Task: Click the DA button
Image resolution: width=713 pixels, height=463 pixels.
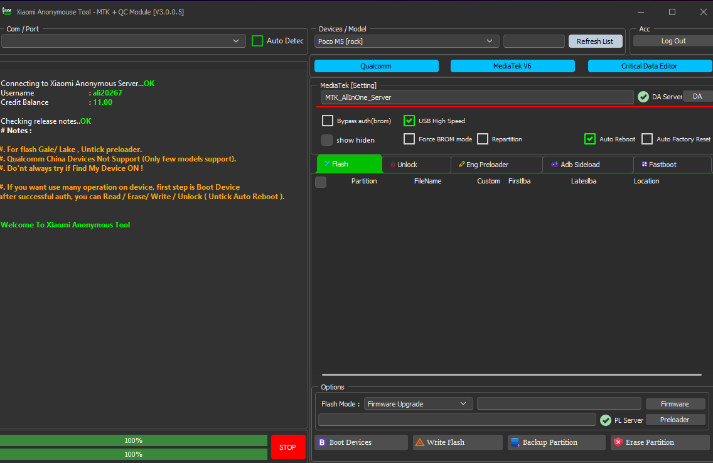Action: click(697, 97)
